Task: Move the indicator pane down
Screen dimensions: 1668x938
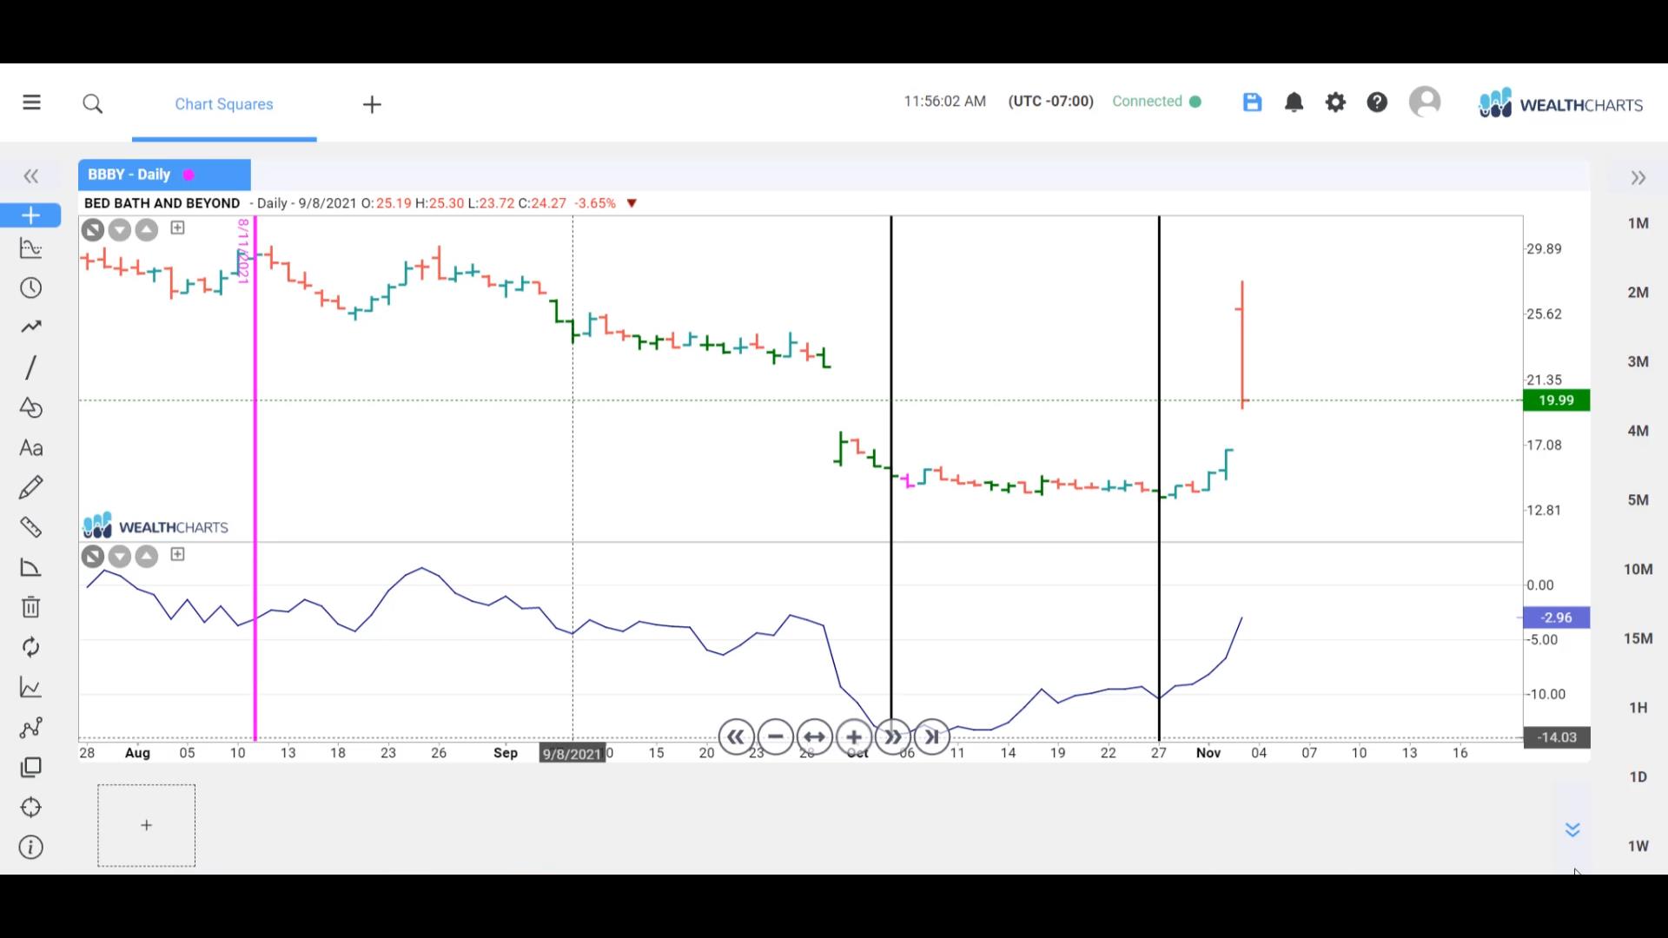Action: pyautogui.click(x=120, y=557)
